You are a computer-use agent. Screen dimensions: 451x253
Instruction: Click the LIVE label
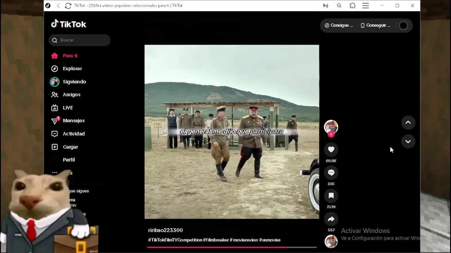[68, 108]
